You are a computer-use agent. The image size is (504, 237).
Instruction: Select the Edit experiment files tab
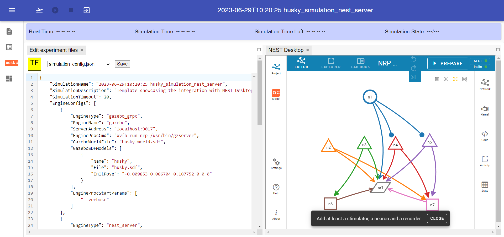point(54,50)
